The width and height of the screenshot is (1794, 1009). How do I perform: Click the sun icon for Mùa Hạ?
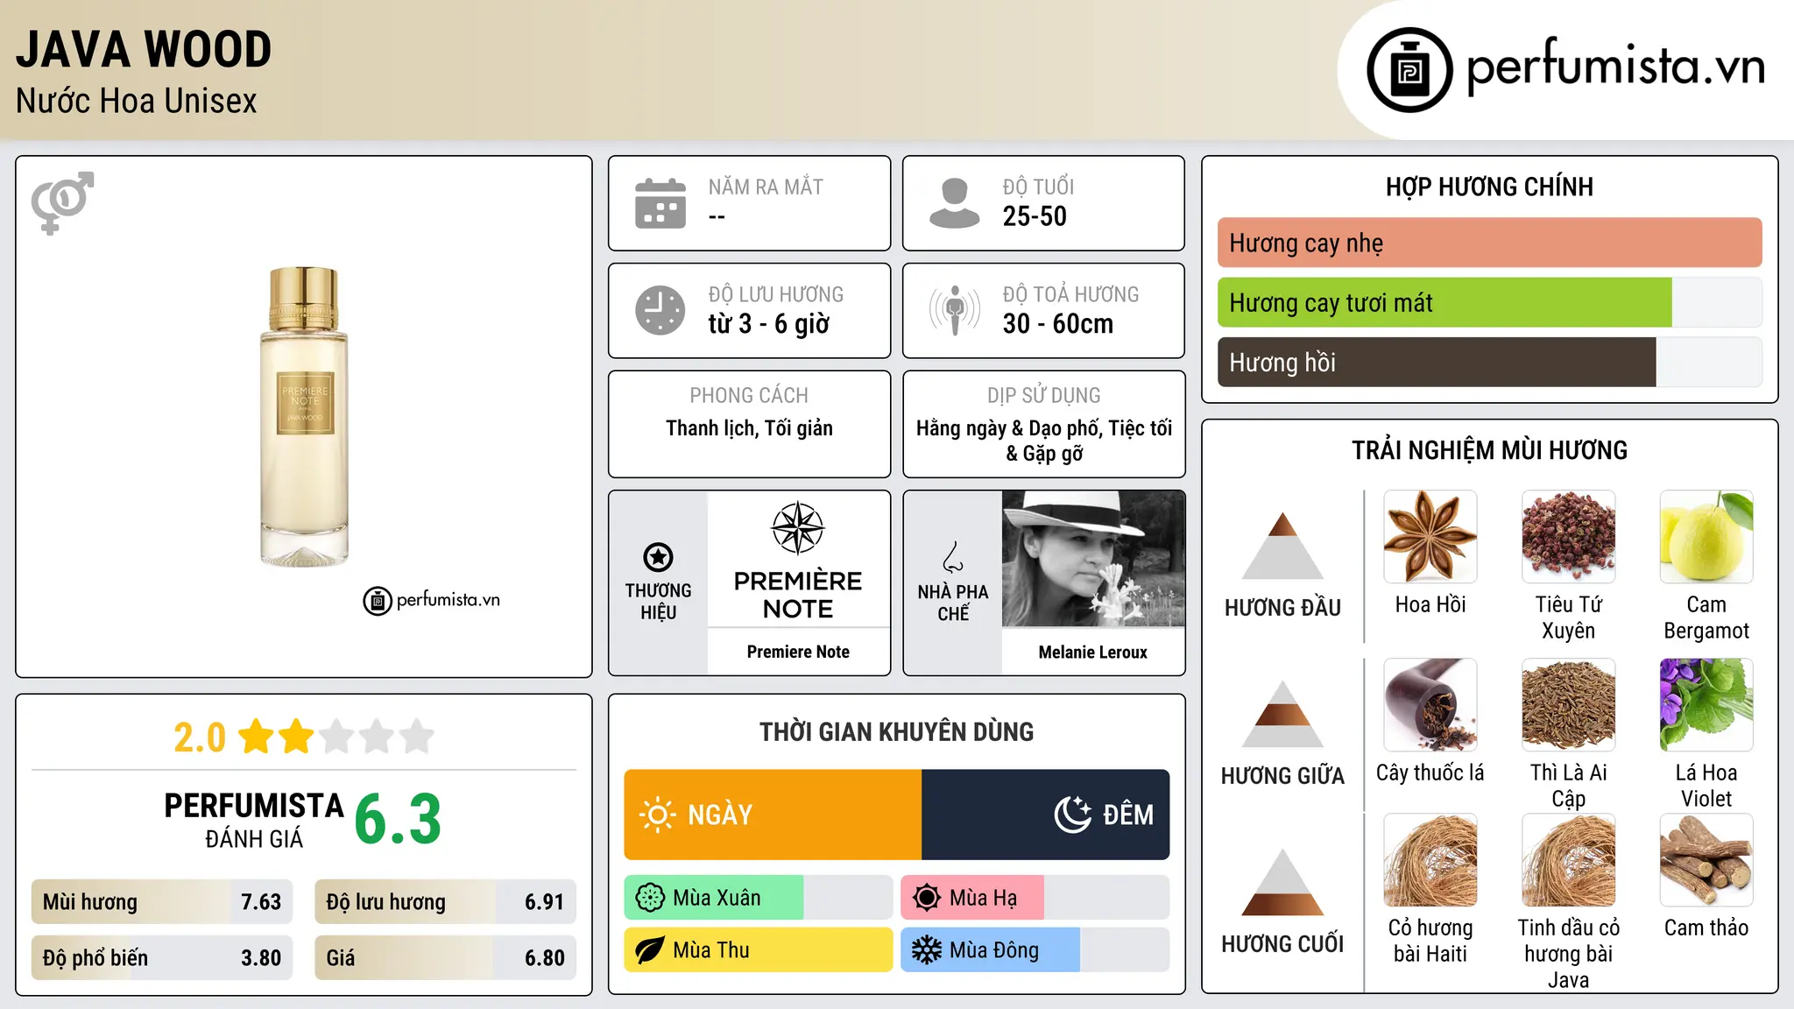(x=927, y=898)
